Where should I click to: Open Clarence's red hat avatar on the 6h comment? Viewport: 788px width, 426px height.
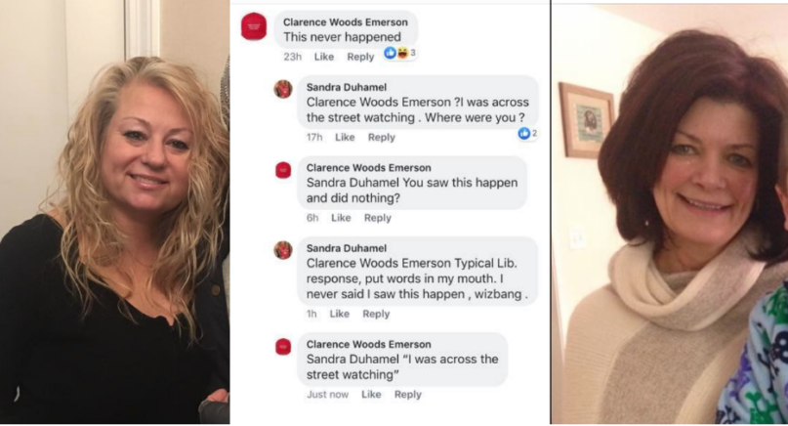click(x=283, y=170)
